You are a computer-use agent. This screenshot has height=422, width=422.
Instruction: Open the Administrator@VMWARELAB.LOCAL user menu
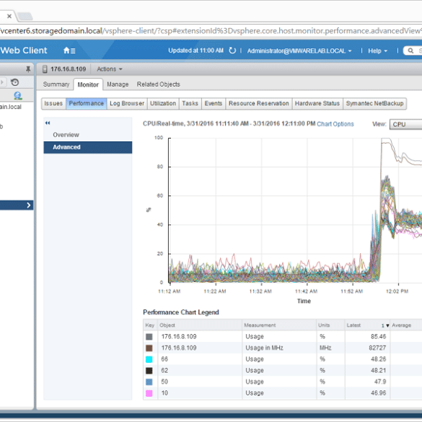299,51
